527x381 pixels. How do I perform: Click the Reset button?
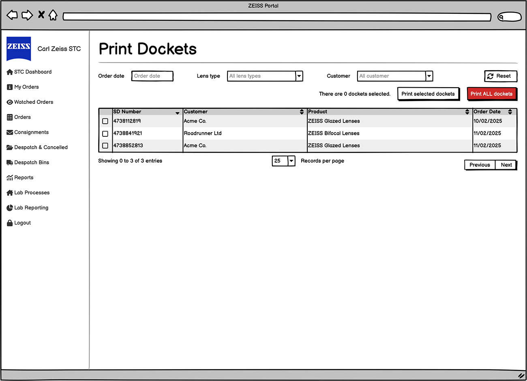click(x=501, y=76)
